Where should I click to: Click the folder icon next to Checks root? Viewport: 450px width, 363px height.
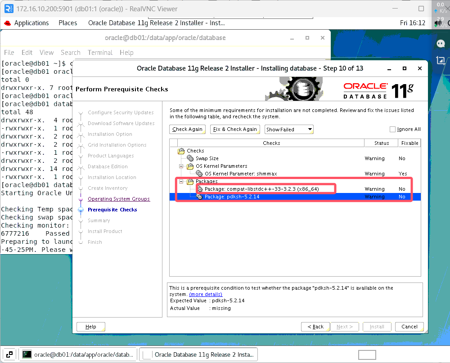181,151
